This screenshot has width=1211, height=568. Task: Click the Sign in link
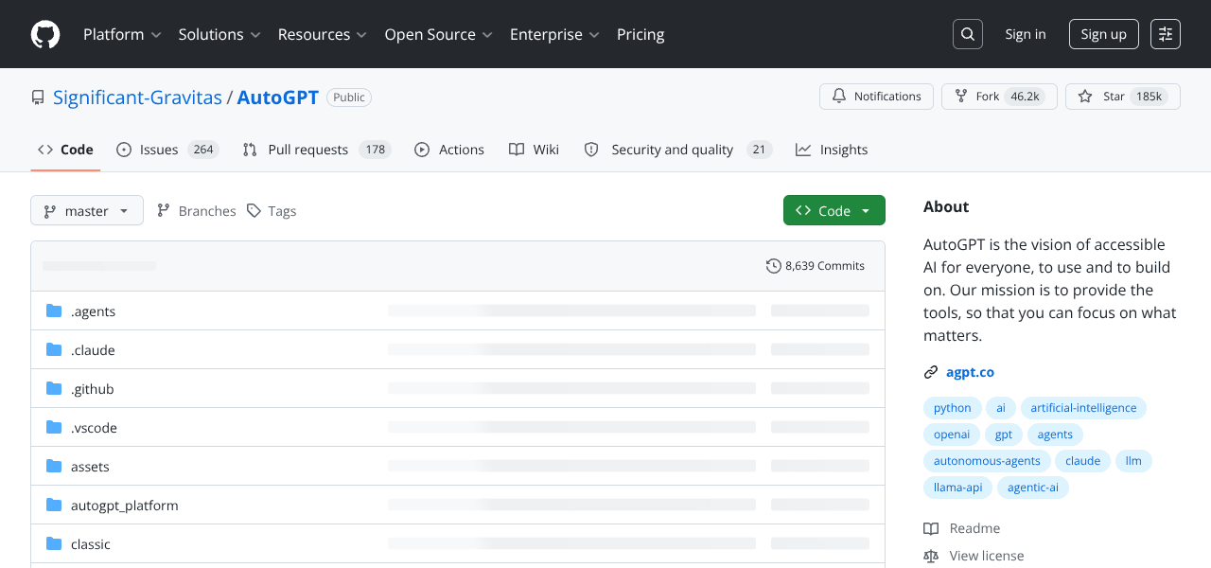(x=1026, y=34)
